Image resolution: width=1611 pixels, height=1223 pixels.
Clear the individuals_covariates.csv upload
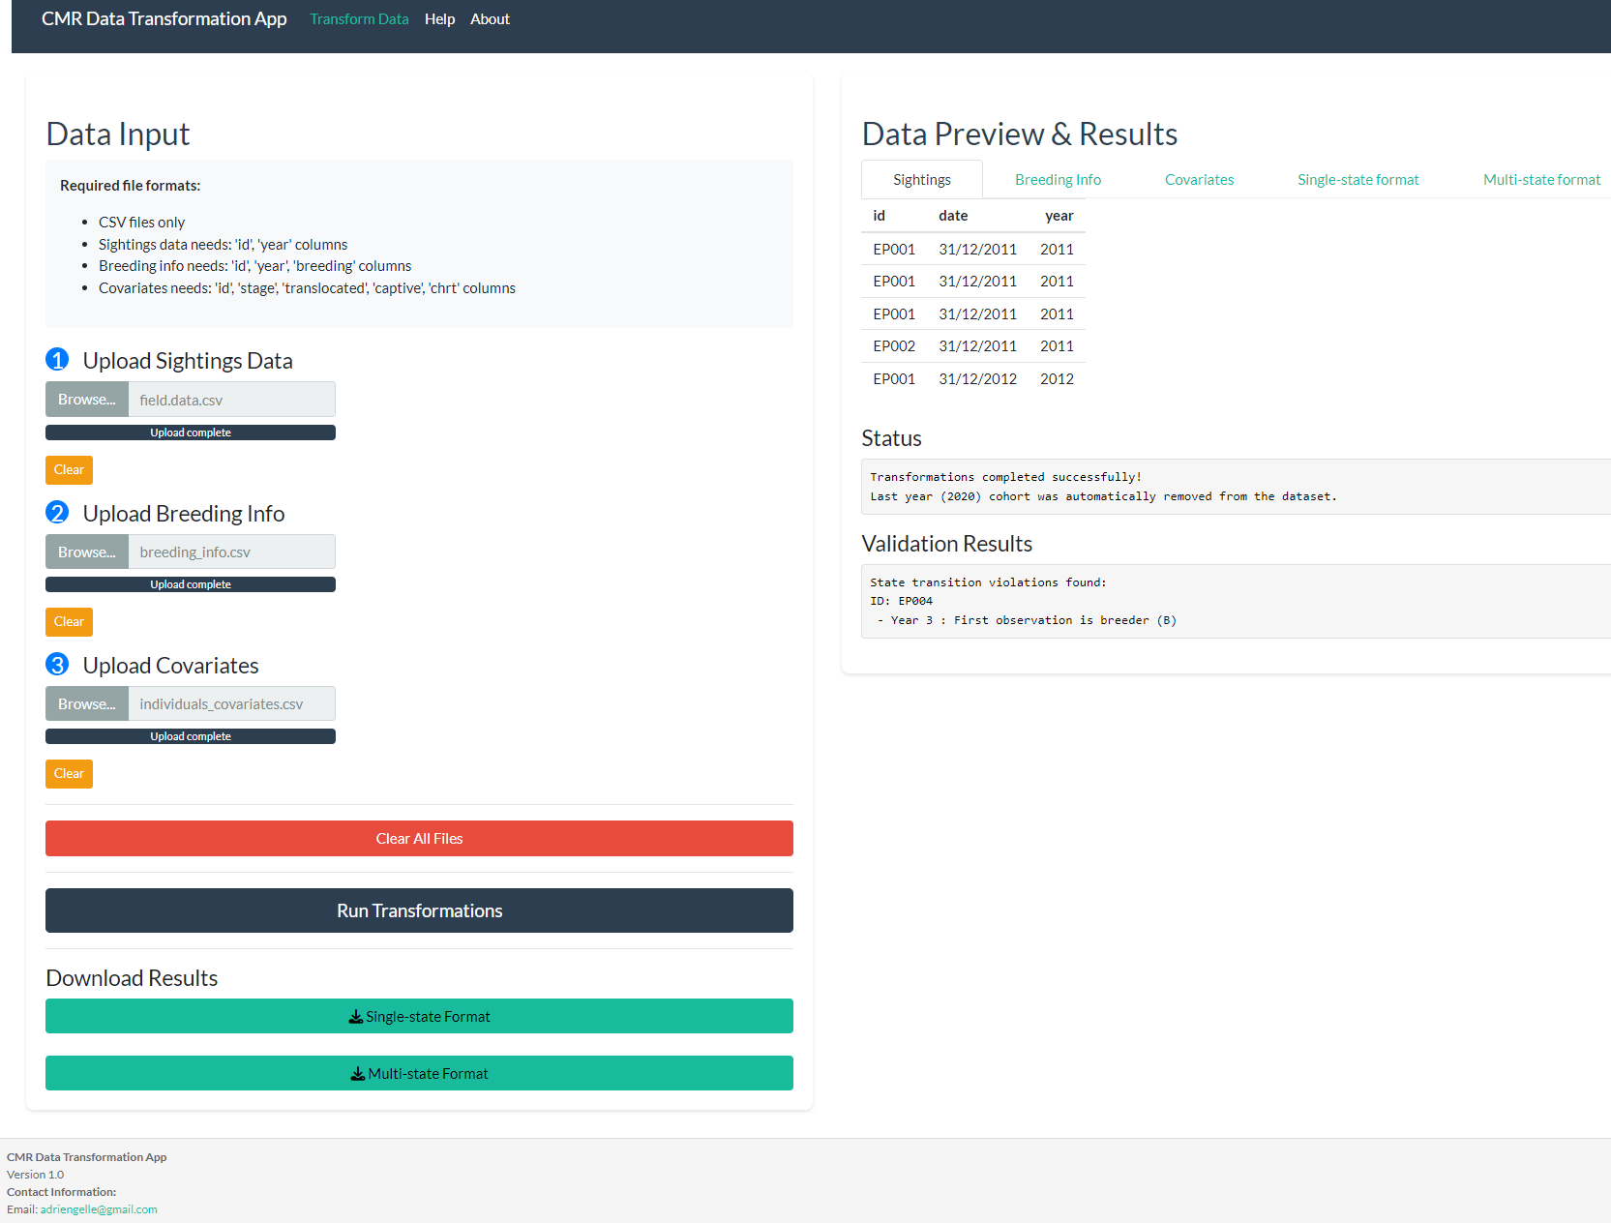(69, 774)
